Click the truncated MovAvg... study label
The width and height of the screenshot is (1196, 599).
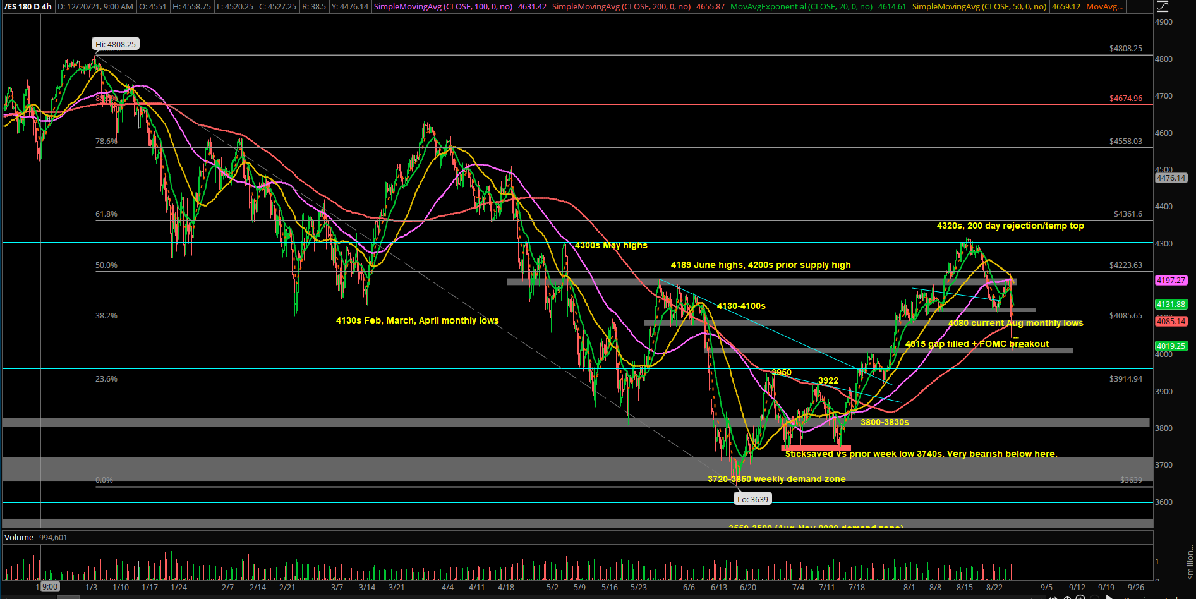pos(1104,6)
